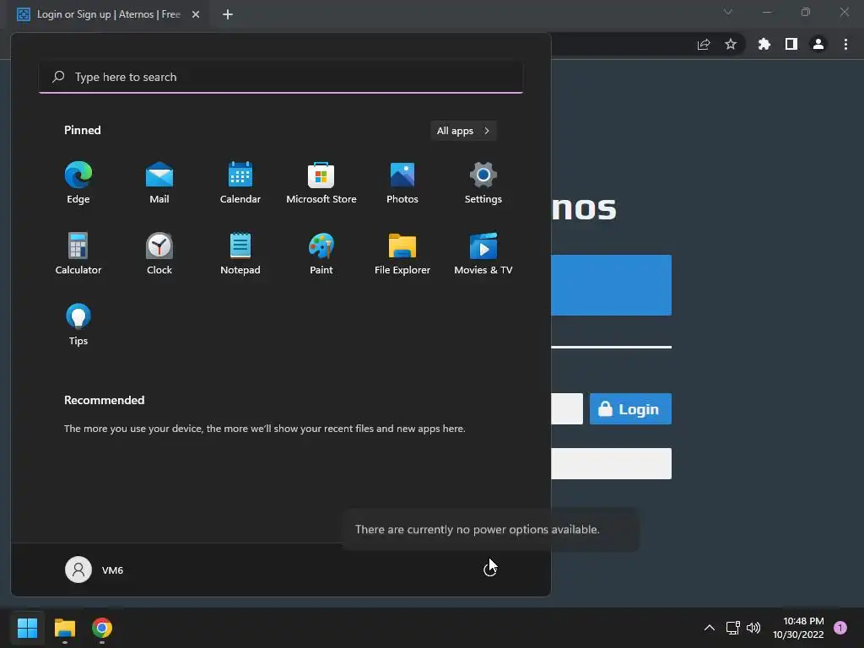Open a new Chrome tab

coord(228,14)
